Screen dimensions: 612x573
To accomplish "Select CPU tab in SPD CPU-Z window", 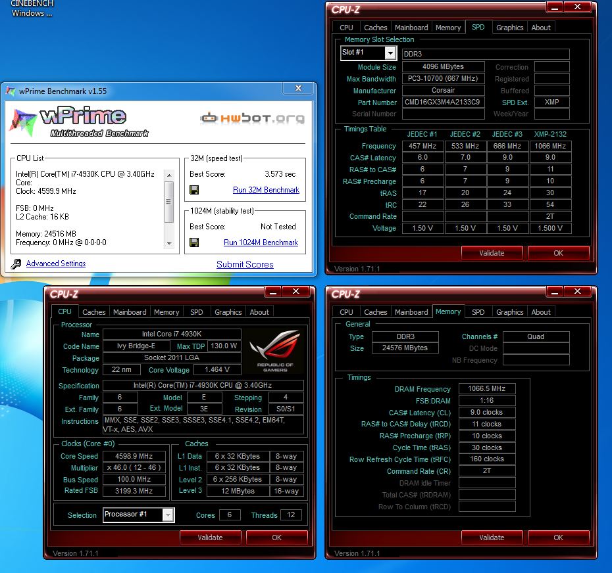I will (346, 28).
